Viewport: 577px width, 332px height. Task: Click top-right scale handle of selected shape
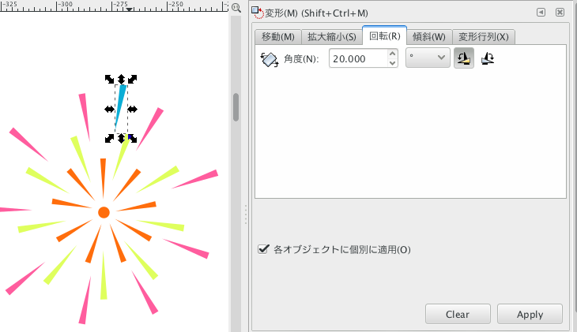[133, 80]
